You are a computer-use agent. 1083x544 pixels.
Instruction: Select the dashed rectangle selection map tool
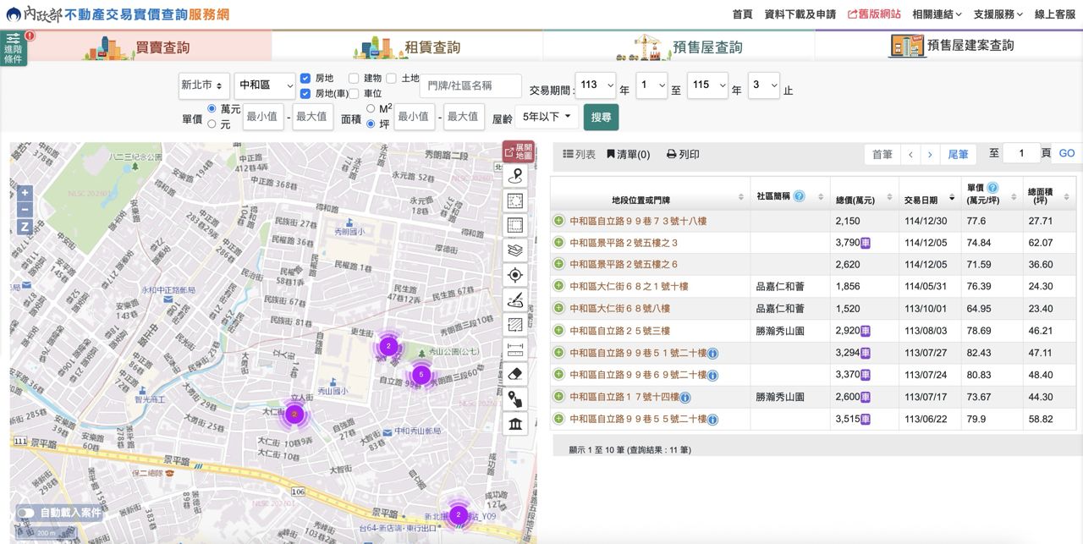515,201
